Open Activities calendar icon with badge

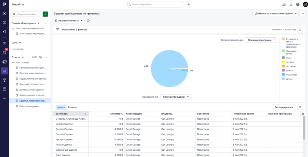coord(4,52)
